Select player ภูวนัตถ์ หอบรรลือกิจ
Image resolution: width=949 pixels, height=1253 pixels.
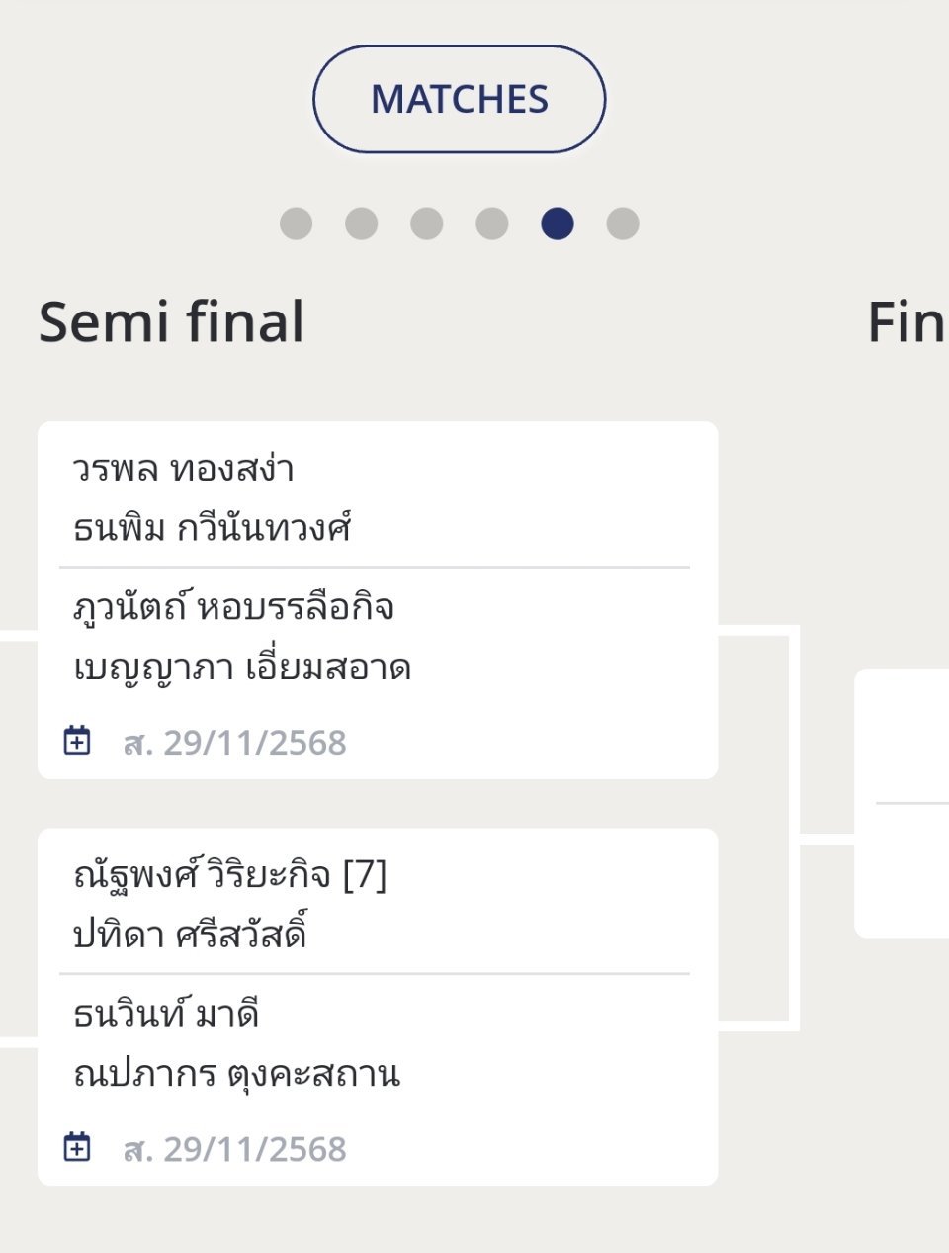[234, 607]
